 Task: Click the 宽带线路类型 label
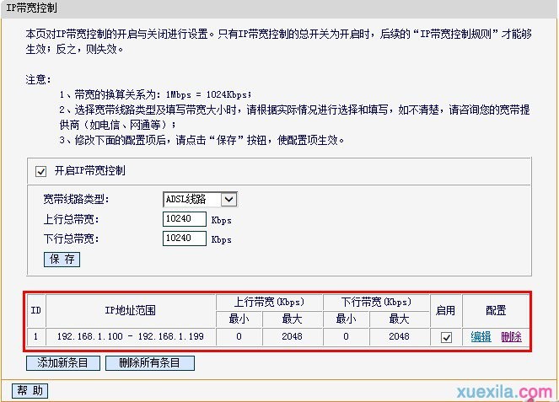pyautogui.click(x=76, y=199)
